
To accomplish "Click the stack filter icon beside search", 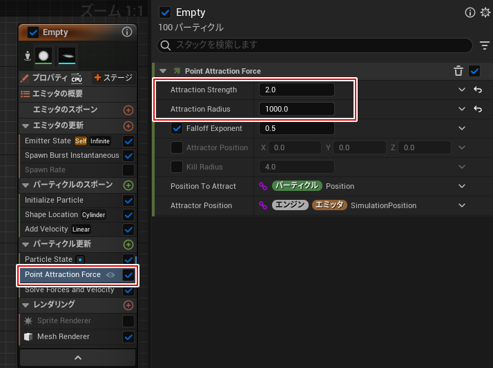I will [x=485, y=45].
